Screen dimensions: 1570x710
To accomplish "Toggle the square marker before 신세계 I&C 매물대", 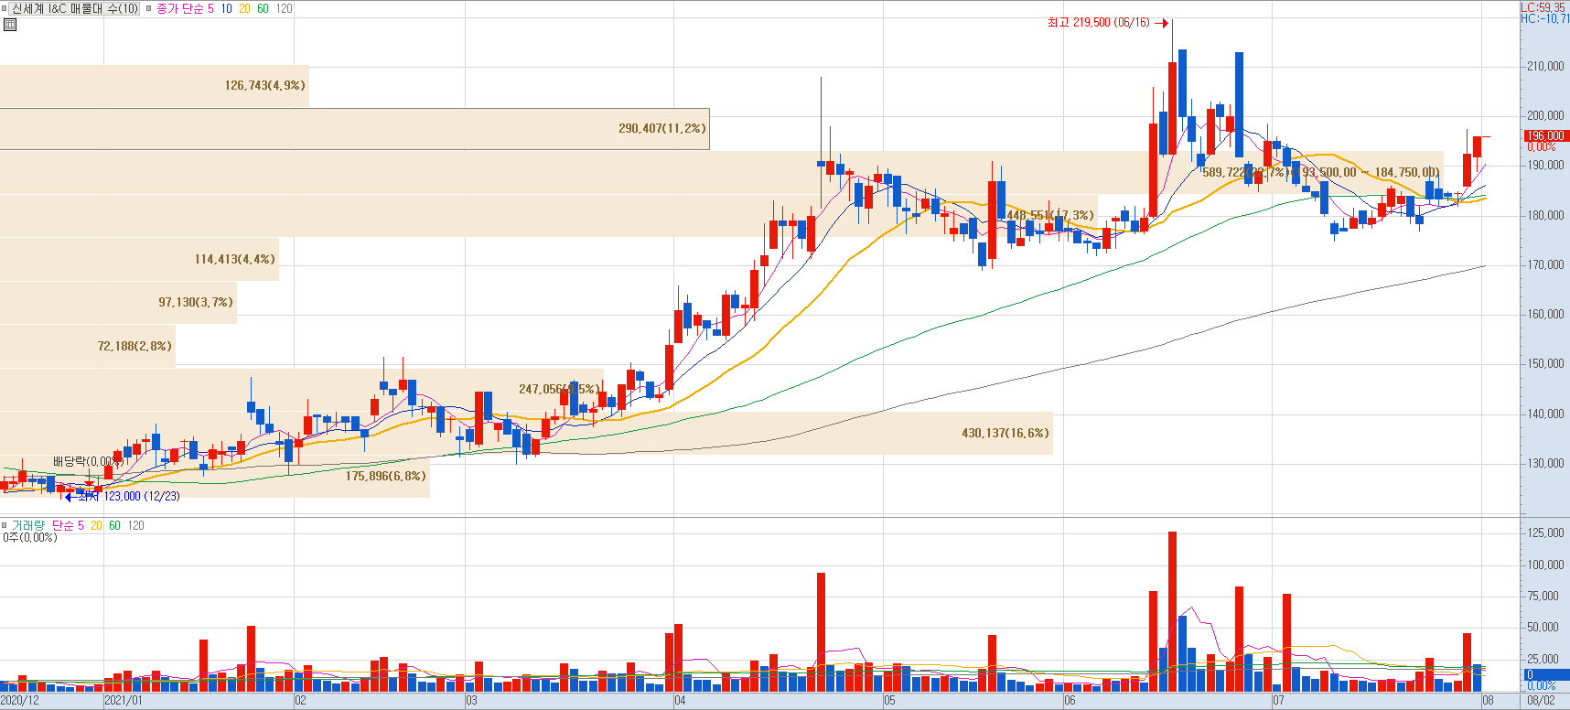I will pyautogui.click(x=5, y=8).
